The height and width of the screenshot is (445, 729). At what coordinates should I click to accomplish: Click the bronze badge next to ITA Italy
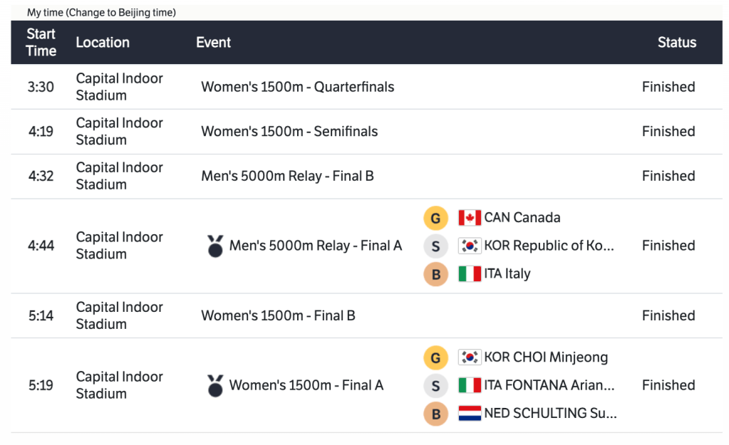pos(435,274)
